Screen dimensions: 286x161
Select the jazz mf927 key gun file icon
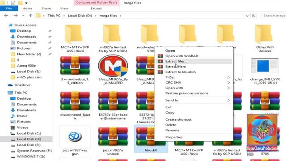(x=75, y=136)
